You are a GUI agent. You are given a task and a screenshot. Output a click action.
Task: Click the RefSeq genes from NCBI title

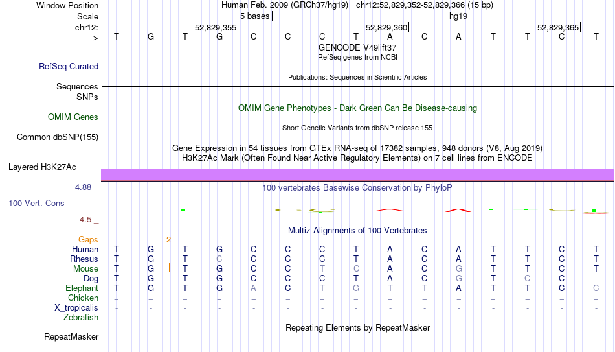pos(357,57)
